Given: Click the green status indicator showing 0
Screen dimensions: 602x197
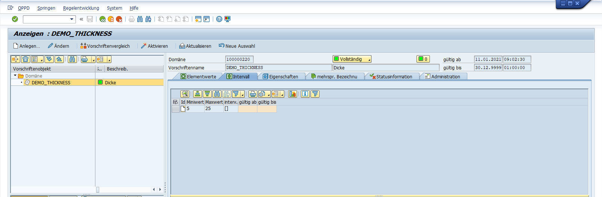Looking at the screenshot, I should pos(423,59).
